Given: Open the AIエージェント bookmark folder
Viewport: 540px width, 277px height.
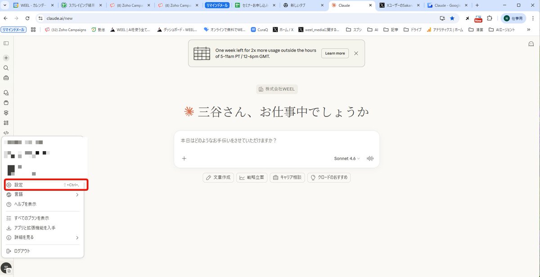Looking at the screenshot, I should point(503,30).
